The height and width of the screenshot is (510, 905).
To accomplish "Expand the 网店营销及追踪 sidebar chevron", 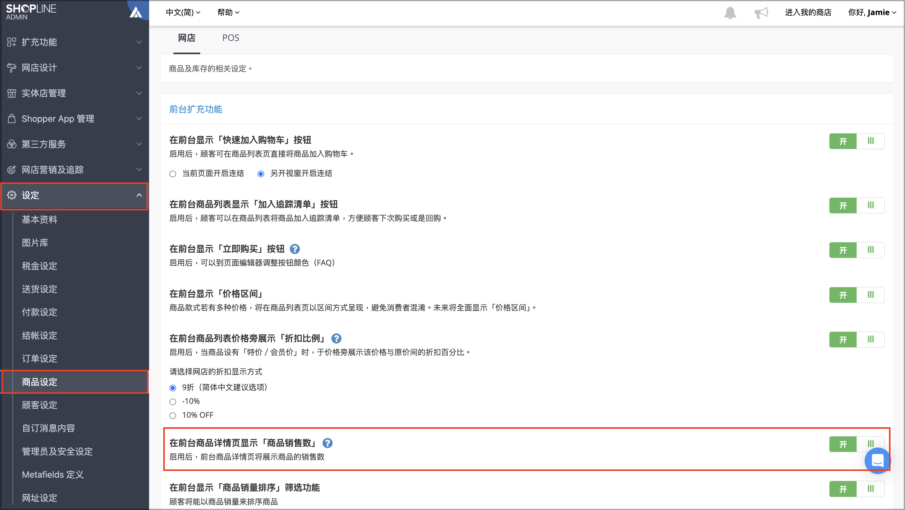I will [139, 170].
